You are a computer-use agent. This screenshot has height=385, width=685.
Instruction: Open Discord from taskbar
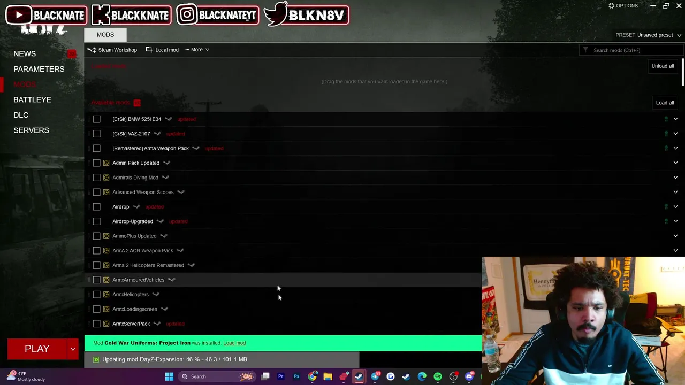tap(469, 376)
